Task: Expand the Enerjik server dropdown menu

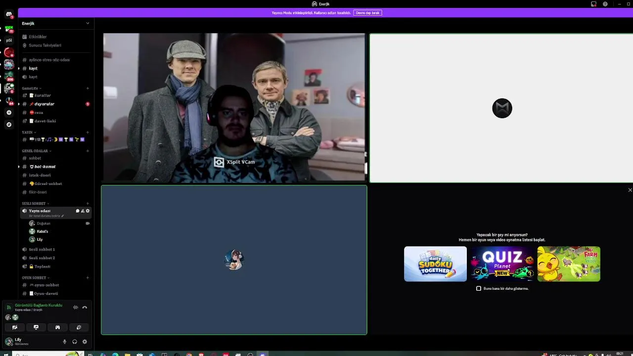Action: (88, 23)
